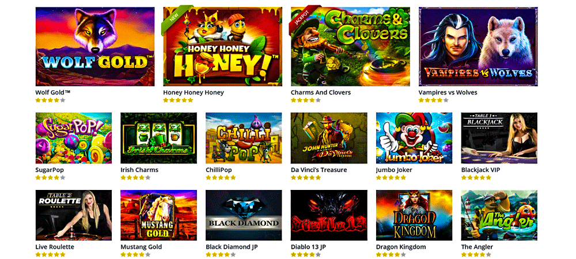This screenshot has height=259, width=576.
Task: Select the Table 2 Roulette thumbnail
Action: click(74, 215)
